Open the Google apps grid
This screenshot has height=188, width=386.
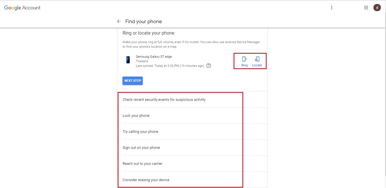click(x=366, y=8)
